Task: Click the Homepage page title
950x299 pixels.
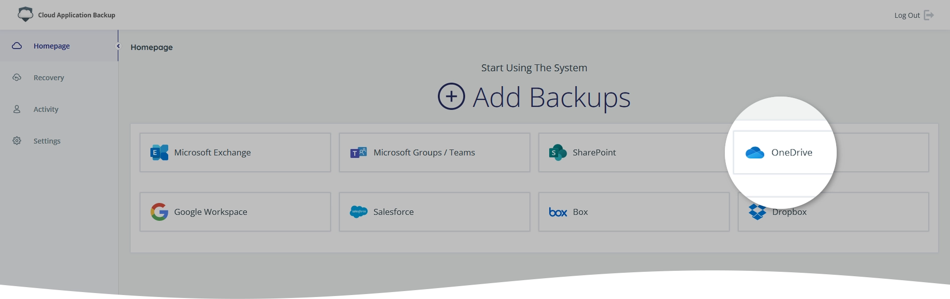Action: pyautogui.click(x=151, y=48)
